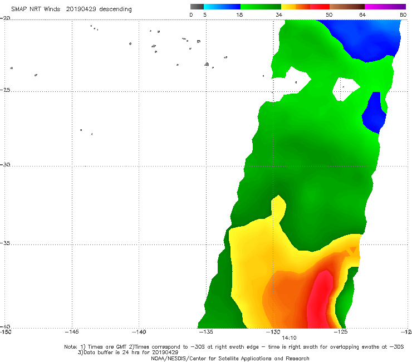The image size is (412, 362).
Task: Click the note line 'Data buffer is 24 hrs for 20190429'
Action: 128,353
